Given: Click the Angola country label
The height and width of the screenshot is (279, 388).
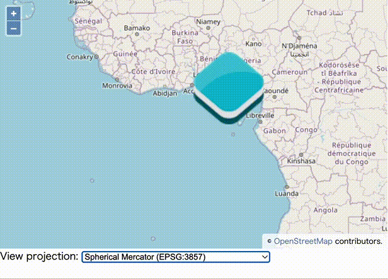Looking at the screenshot, I should tap(326, 210).
